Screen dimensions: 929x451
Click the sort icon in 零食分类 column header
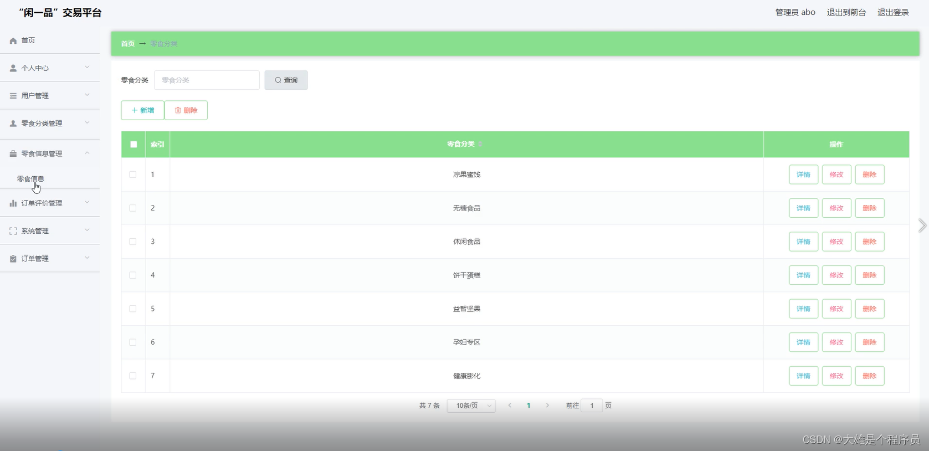[480, 144]
